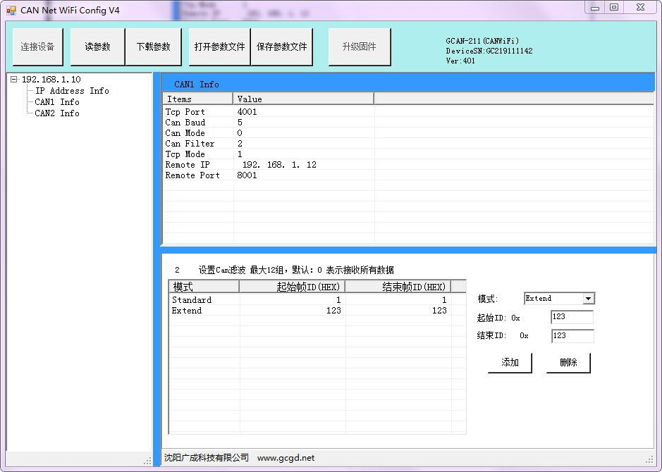The width and height of the screenshot is (662, 472).
Task: Click the 升级固件 firmware upgrade button
Action: [x=359, y=47]
